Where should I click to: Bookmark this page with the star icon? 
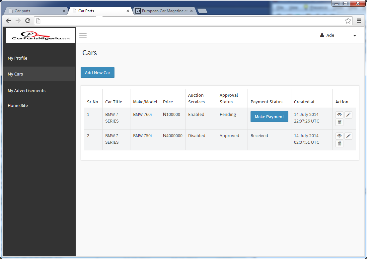coord(348,21)
